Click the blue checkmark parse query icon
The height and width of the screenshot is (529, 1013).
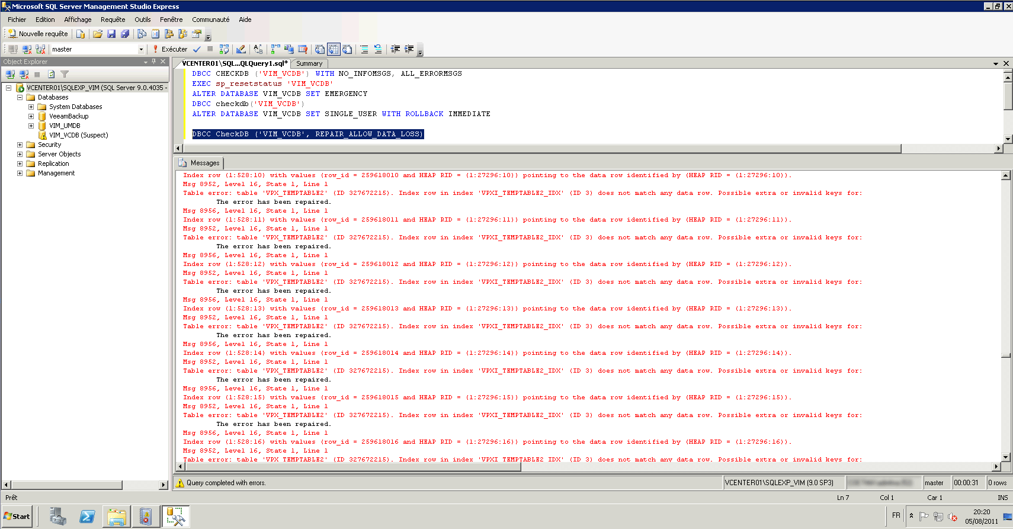click(x=197, y=49)
